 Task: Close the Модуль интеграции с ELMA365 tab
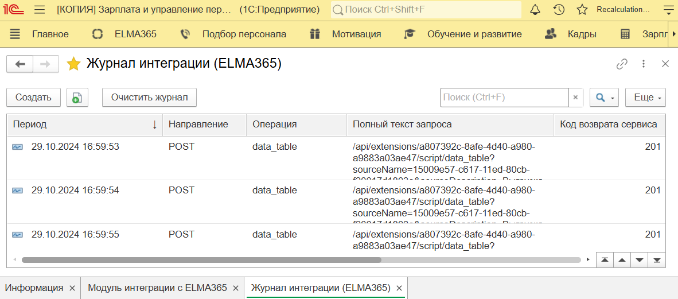click(236, 288)
